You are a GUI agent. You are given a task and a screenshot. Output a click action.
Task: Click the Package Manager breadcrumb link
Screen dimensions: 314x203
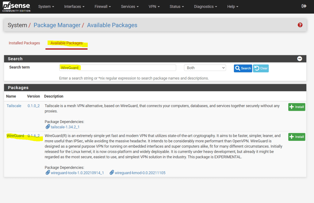57,25
